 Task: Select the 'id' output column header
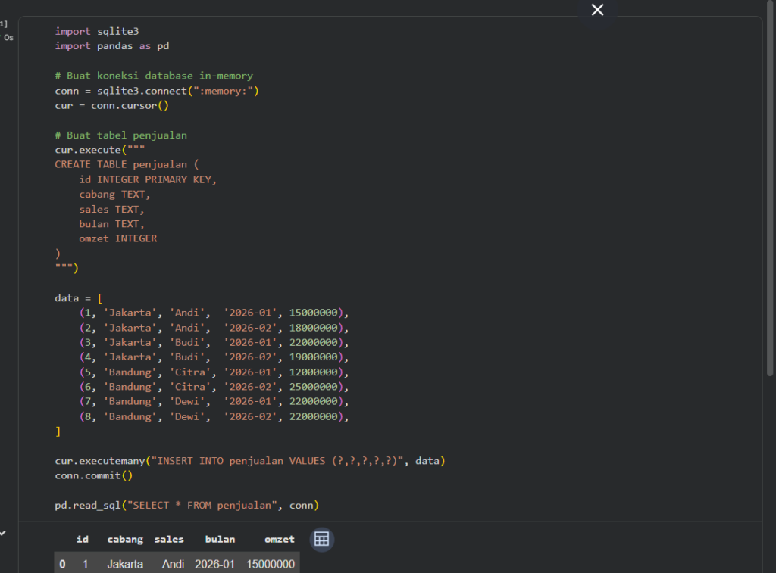click(x=83, y=540)
